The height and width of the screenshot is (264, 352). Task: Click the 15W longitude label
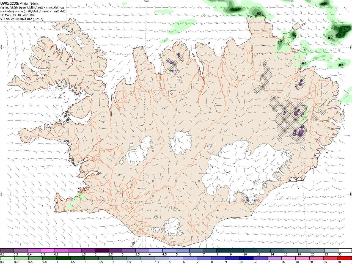[x=291, y=1]
